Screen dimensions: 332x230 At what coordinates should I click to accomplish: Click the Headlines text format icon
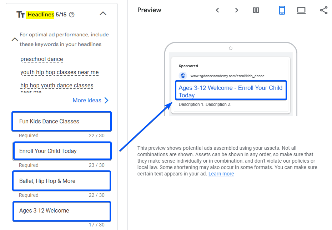[x=20, y=15]
